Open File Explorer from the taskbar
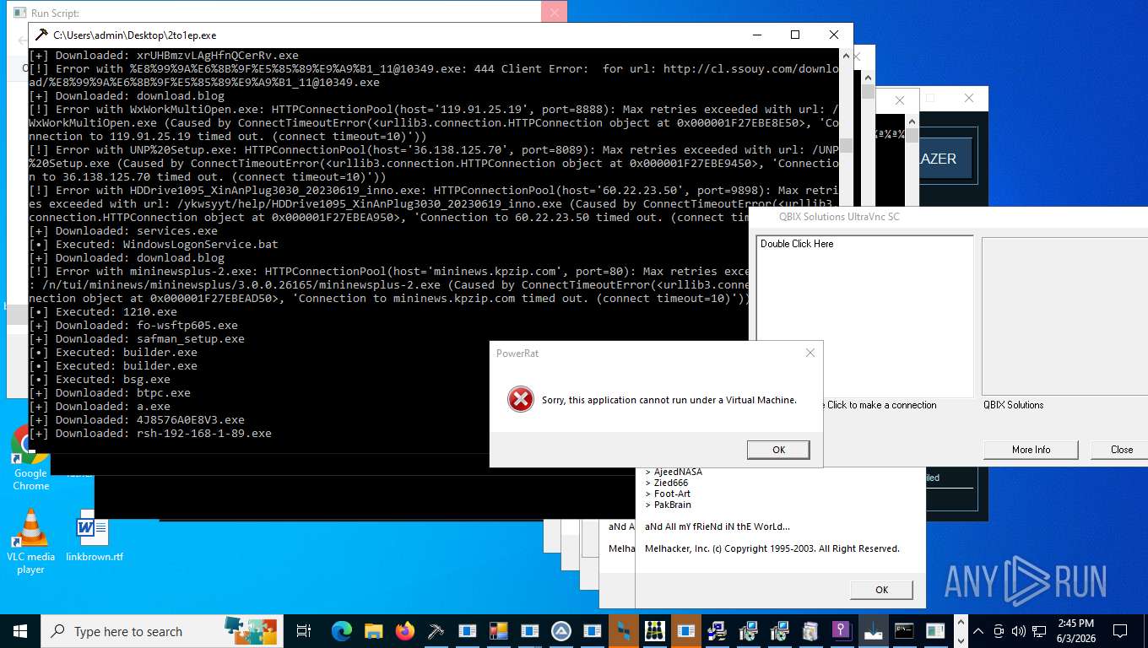The width and height of the screenshot is (1148, 648). [x=373, y=631]
